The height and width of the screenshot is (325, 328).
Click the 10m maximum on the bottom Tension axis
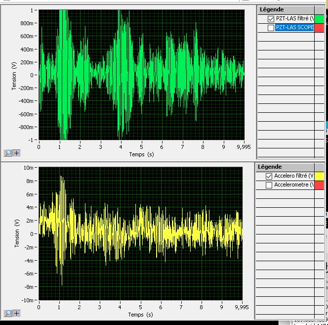tap(29, 168)
